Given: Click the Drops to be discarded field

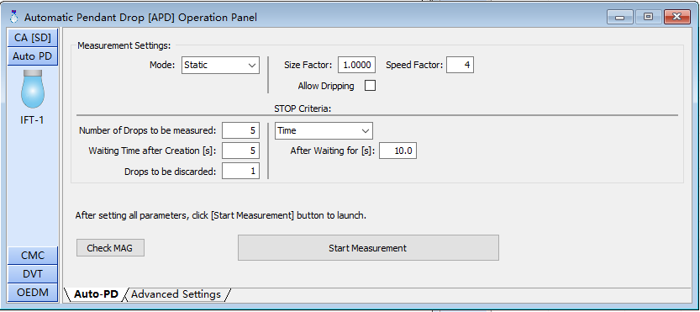Looking at the screenshot, I should [x=240, y=171].
